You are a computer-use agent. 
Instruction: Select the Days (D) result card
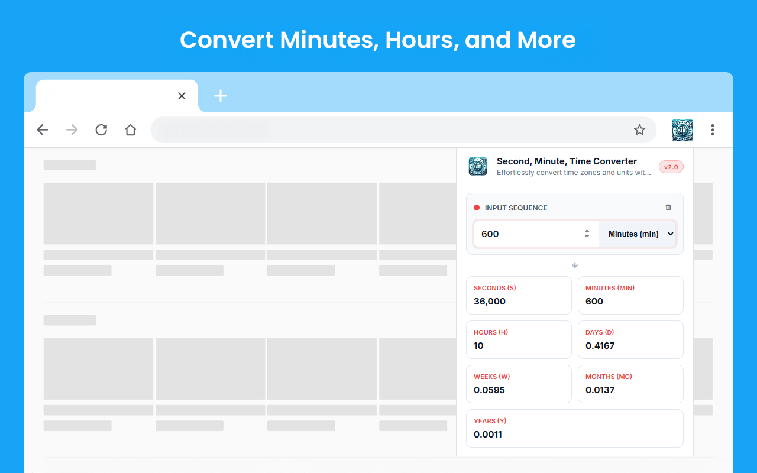[630, 339]
